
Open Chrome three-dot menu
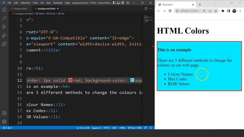point(240,11)
